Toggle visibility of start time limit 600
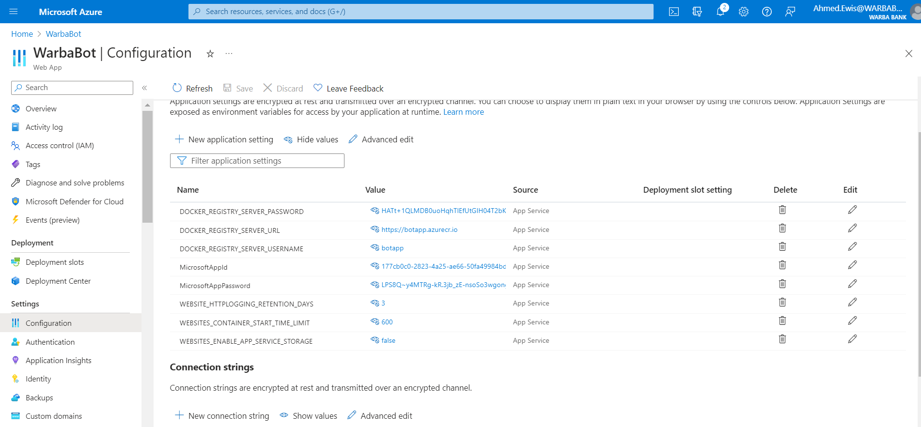This screenshot has height=427, width=921. pyautogui.click(x=375, y=321)
